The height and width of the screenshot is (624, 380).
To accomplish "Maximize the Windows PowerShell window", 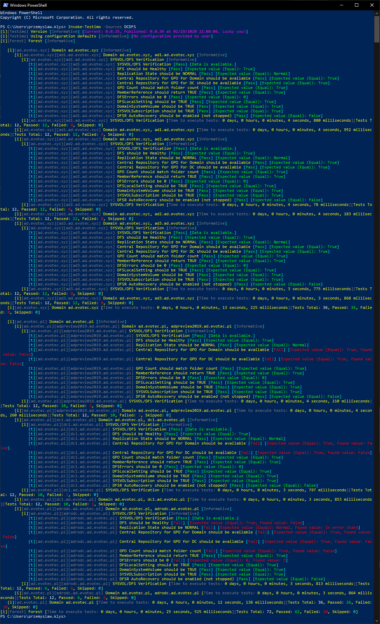I will click(x=357, y=5).
